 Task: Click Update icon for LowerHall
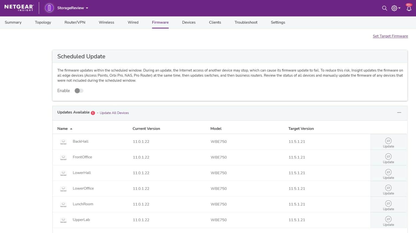tap(388, 172)
